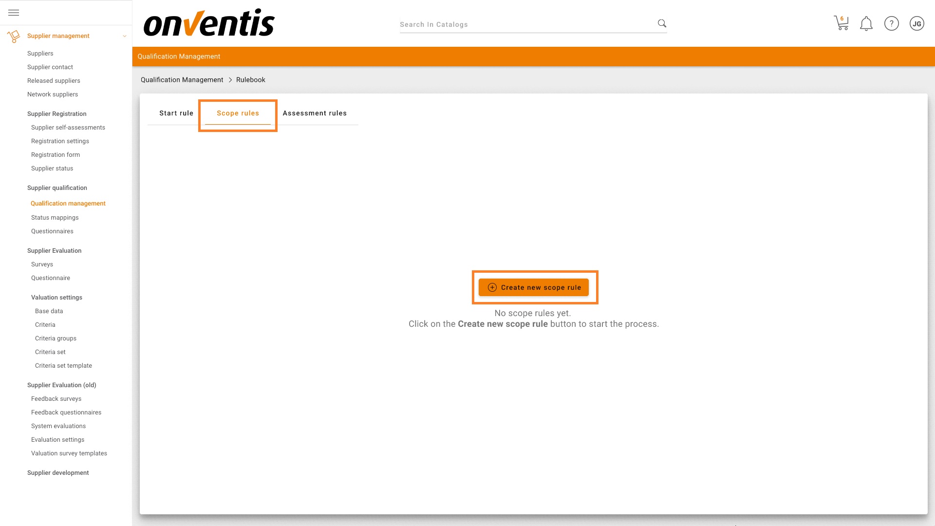
Task: Open the notifications bell
Action: 866,23
